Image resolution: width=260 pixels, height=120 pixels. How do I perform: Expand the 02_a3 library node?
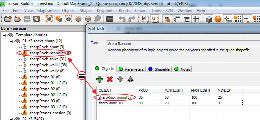pos(11,119)
